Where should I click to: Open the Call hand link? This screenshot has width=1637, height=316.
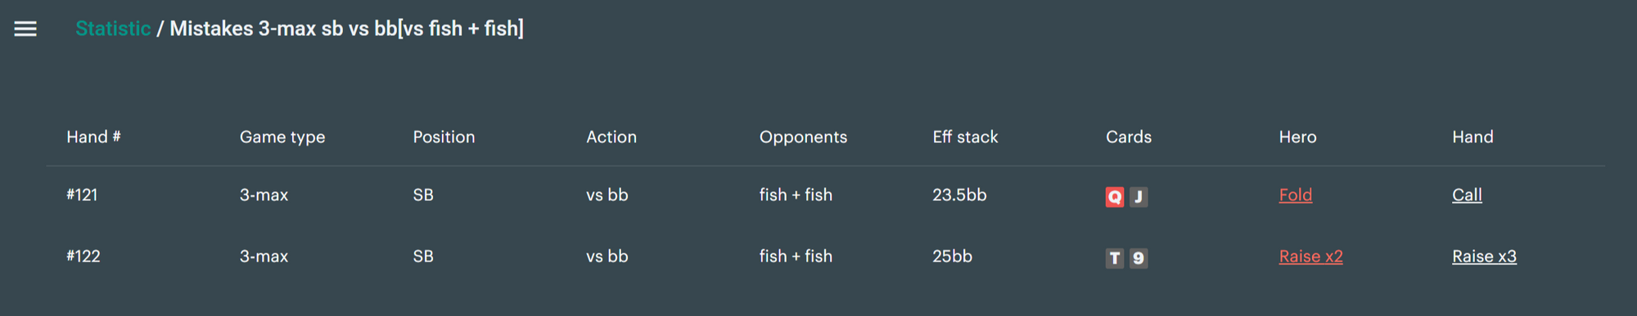point(1467,195)
